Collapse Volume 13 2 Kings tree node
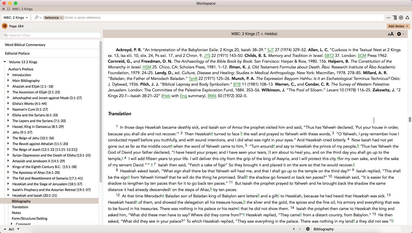Screen dimensions: 412x233 click(x=5, y=62)
